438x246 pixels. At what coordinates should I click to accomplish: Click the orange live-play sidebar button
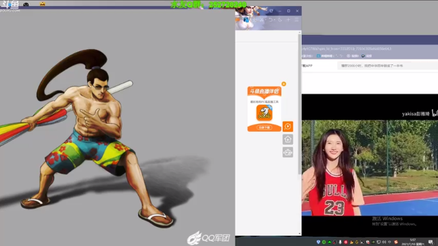point(287,126)
